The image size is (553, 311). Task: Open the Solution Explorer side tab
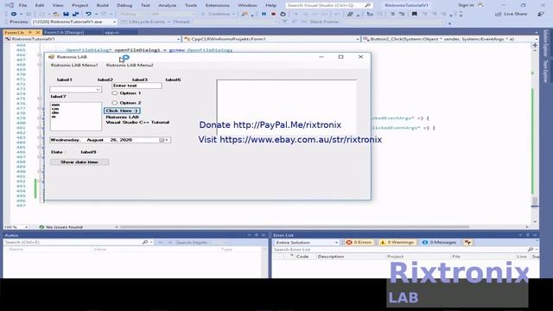[545, 42]
